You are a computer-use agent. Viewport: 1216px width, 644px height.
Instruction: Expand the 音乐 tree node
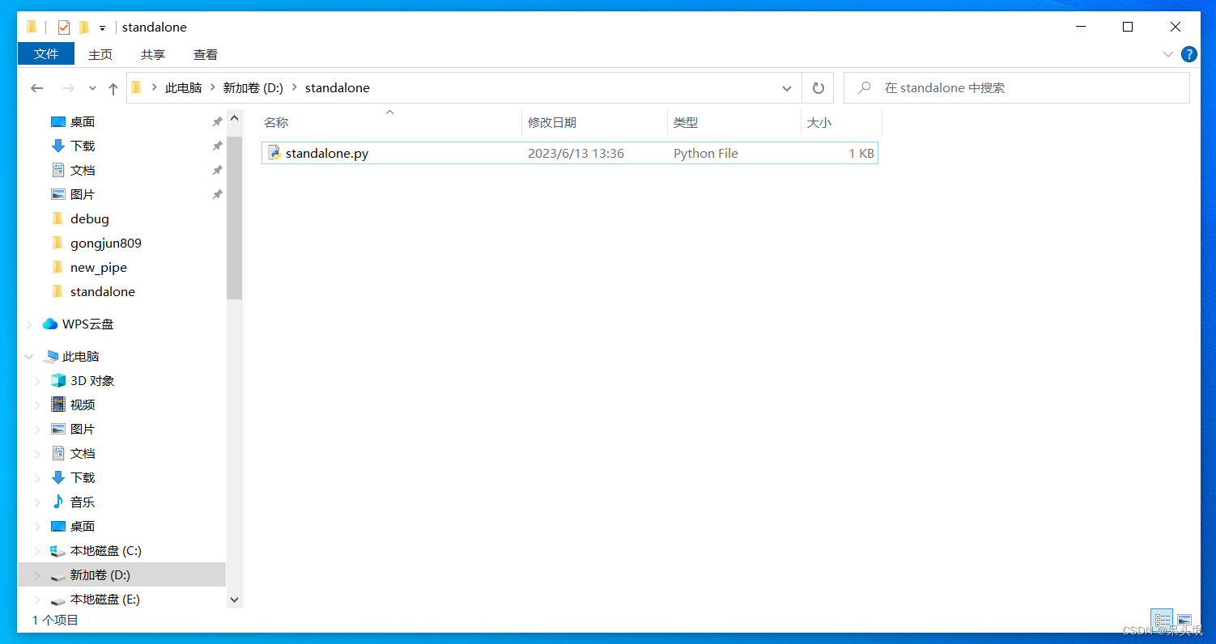tap(37, 502)
